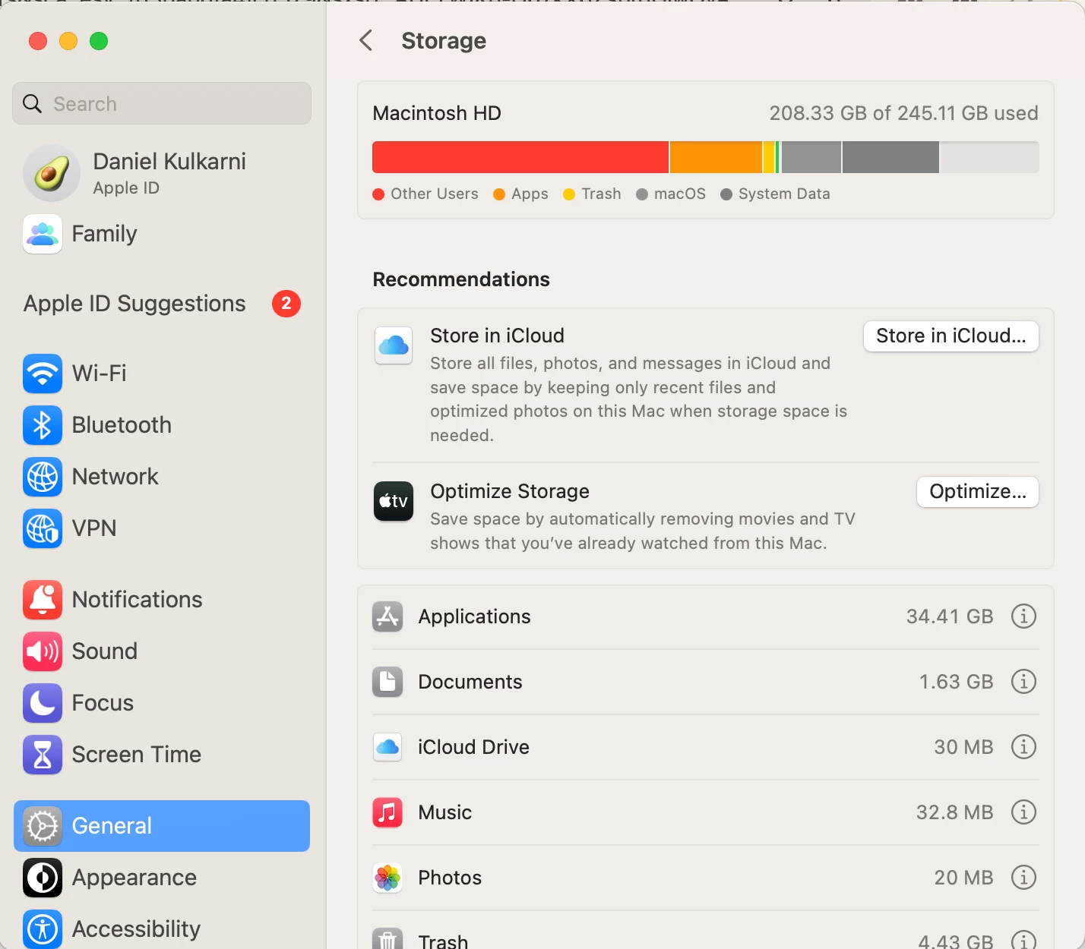Click 208.33 GB of 245.11 GB used
This screenshot has height=949, width=1085.
point(903,114)
